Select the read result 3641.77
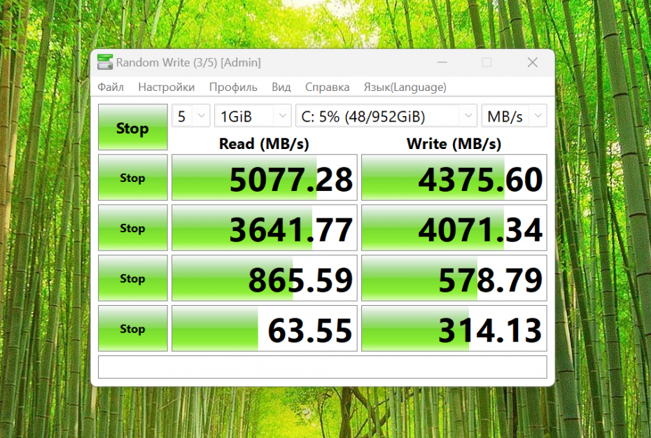 [x=265, y=228]
